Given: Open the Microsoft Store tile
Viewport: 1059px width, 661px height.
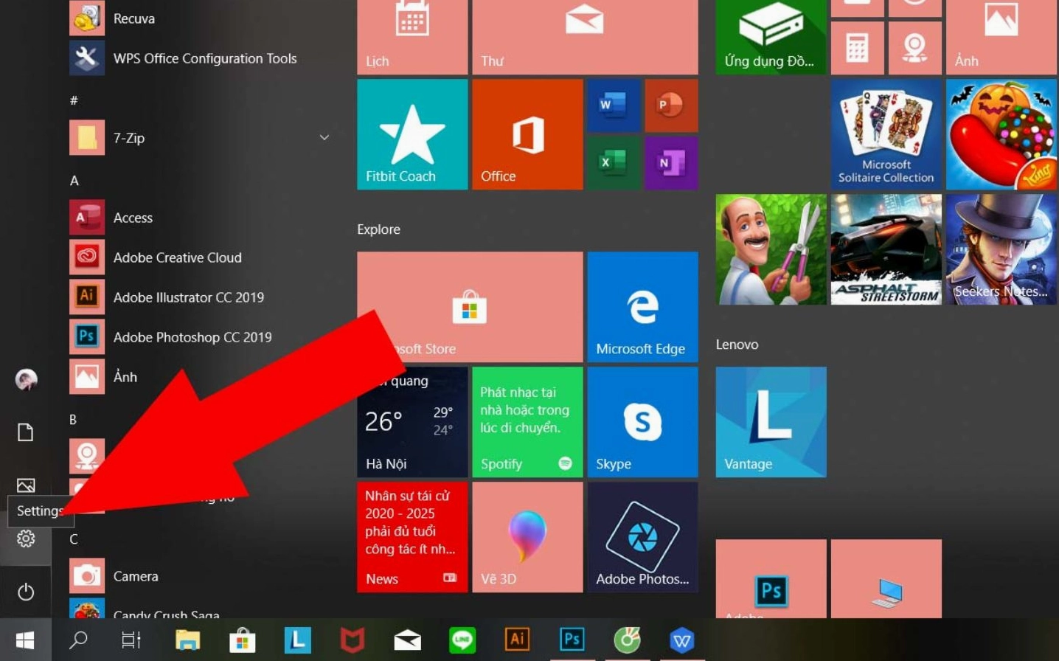Looking at the screenshot, I should coord(470,307).
